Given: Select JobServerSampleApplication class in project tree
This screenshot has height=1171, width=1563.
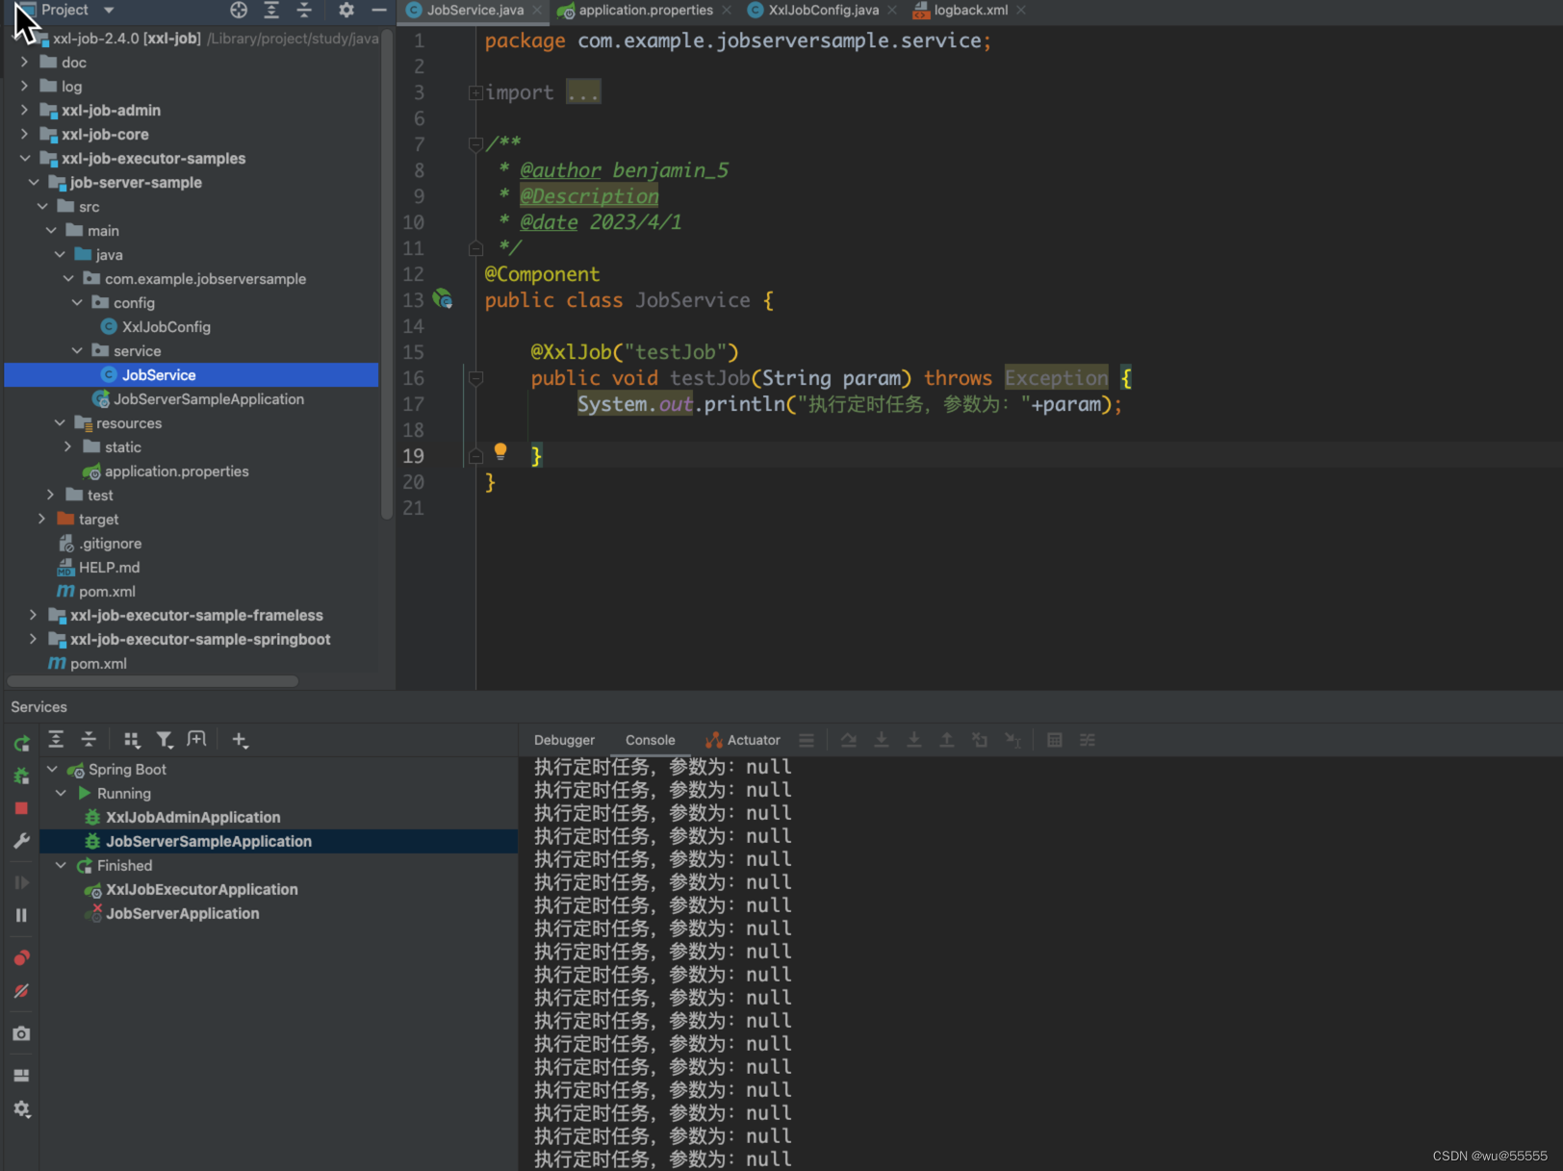Looking at the screenshot, I should pos(208,398).
